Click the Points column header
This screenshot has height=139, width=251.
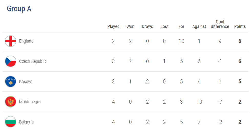click(240, 26)
